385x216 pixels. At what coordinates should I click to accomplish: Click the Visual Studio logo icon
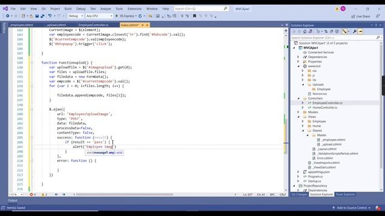(5, 8)
